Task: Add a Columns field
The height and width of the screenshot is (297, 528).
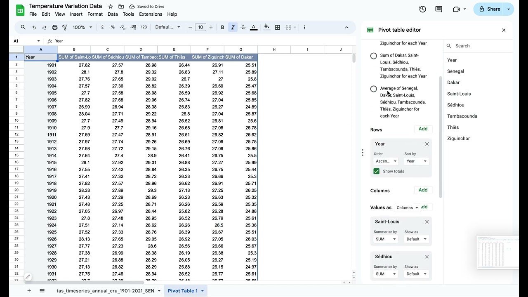Action: [423, 190]
